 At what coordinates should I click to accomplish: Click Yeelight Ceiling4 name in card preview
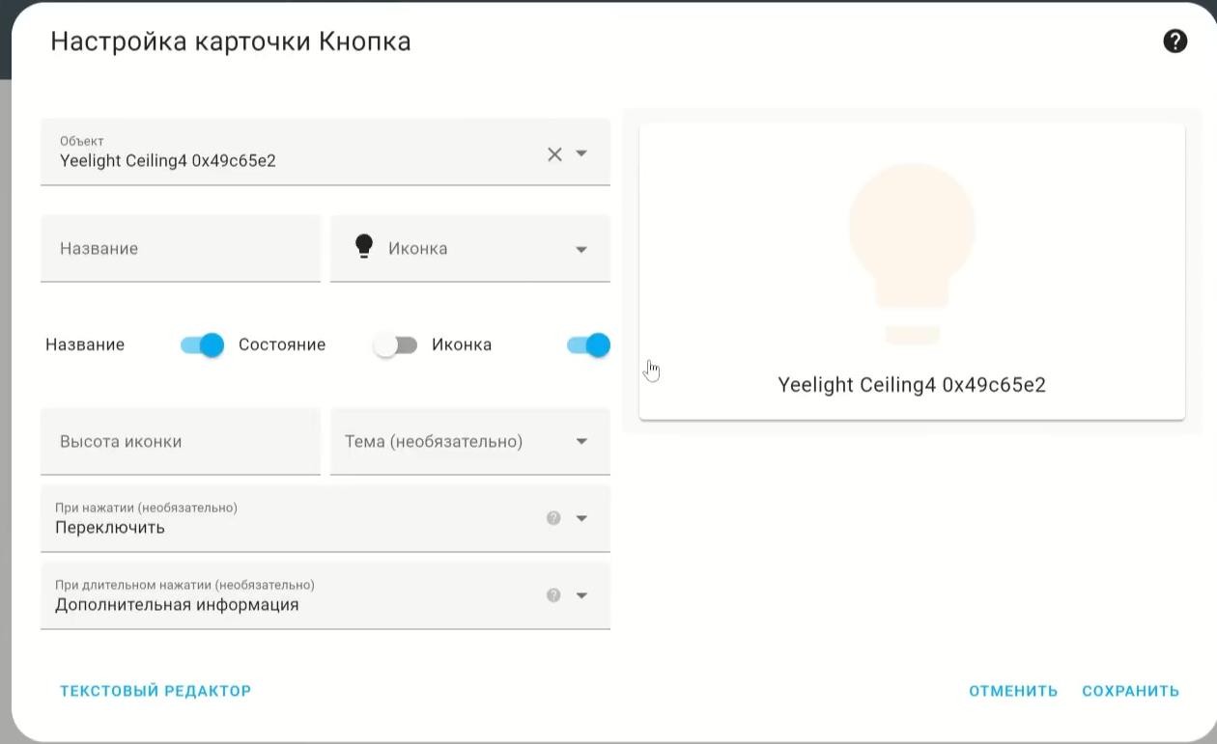pos(912,385)
